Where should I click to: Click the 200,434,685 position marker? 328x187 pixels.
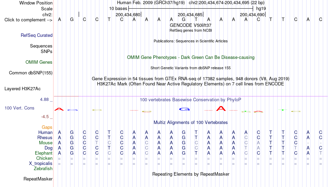(x=190, y=14)
